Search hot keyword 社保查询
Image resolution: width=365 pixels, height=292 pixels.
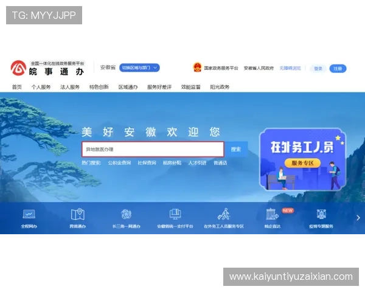[147, 163]
